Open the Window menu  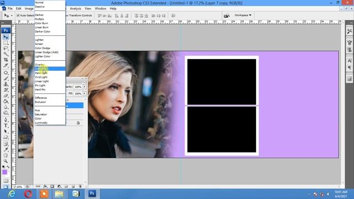[101, 9]
